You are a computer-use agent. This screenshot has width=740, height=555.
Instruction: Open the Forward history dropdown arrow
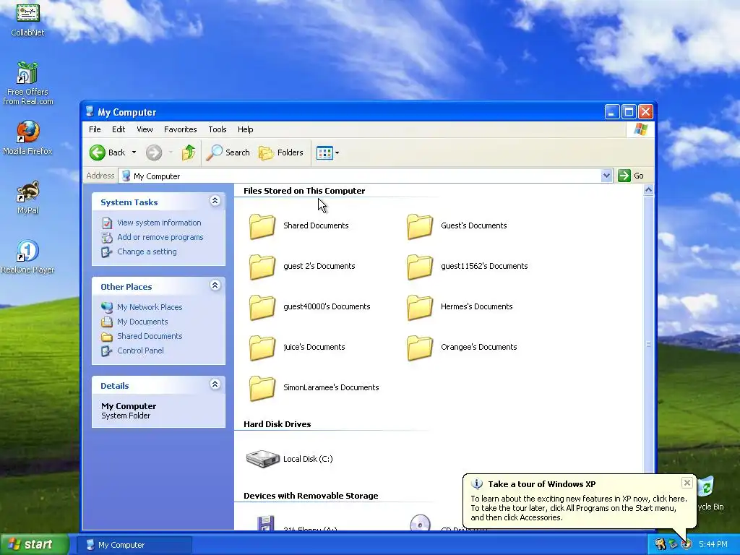[171, 152]
